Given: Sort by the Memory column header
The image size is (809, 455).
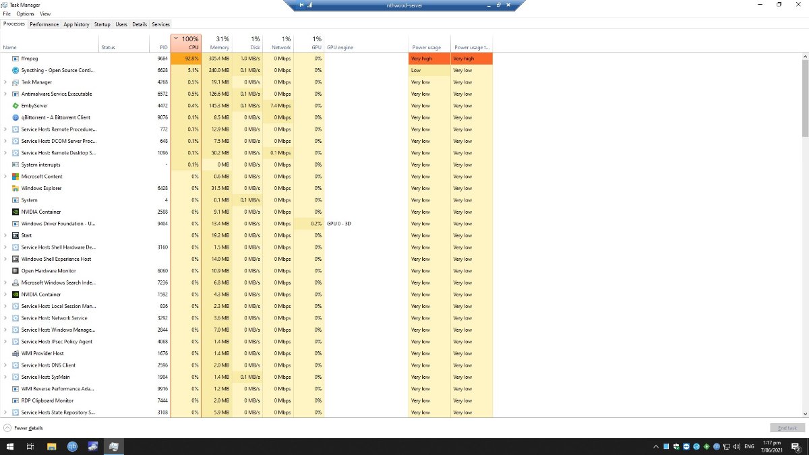Looking at the screenshot, I should point(217,43).
